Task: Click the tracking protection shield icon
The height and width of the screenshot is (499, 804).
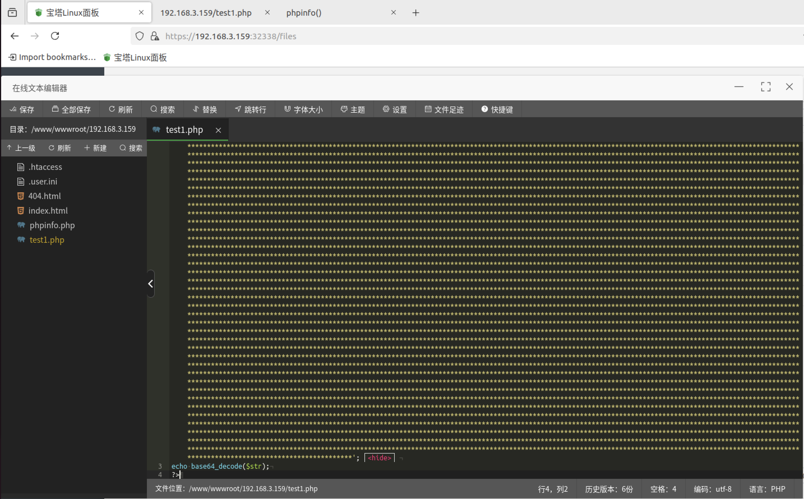Action: (140, 36)
